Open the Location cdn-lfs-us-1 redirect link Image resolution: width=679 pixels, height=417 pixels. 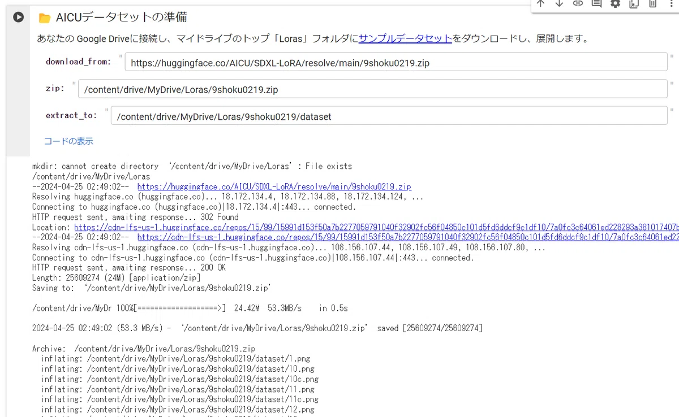point(376,227)
